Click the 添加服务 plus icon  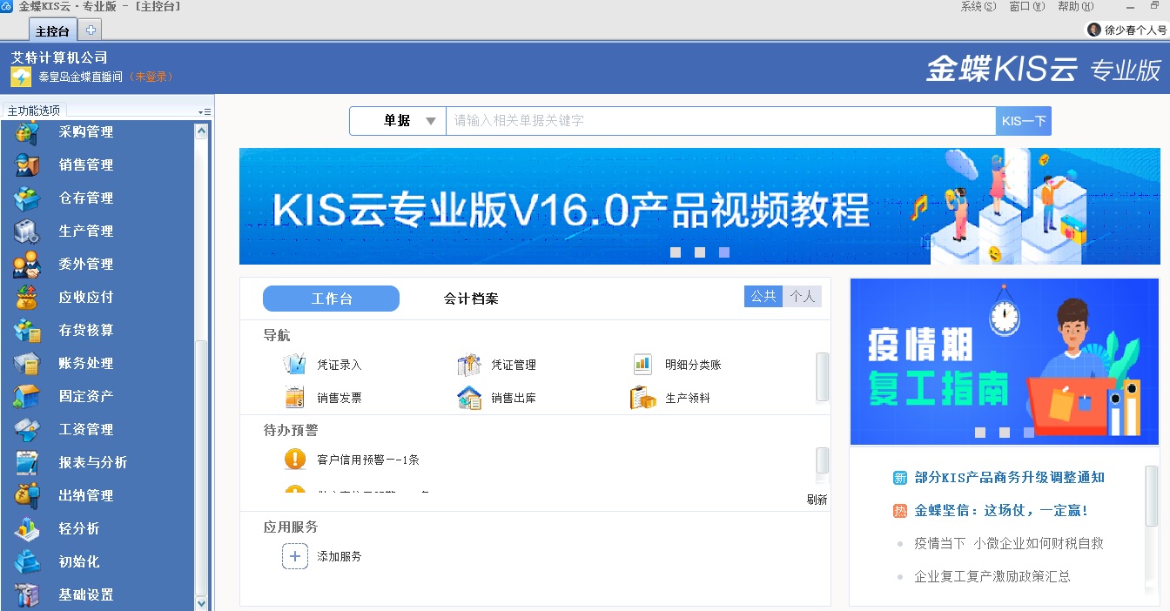(295, 556)
